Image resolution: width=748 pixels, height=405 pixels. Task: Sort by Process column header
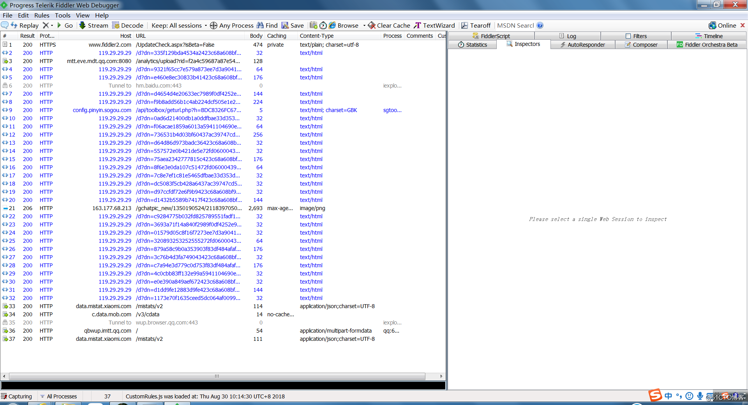[x=392, y=36]
